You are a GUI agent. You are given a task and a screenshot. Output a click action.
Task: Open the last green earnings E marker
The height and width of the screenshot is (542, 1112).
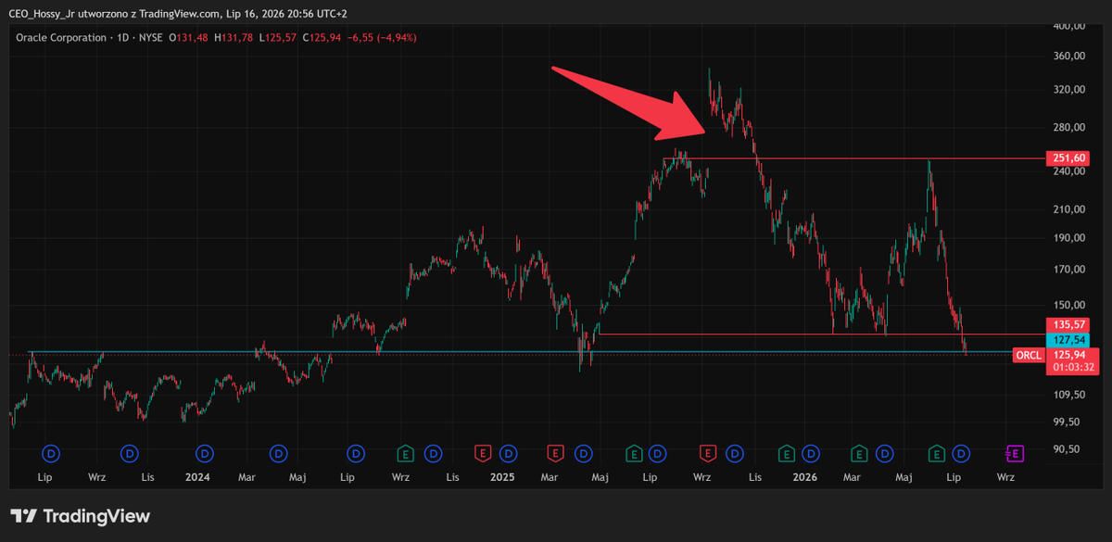click(937, 453)
